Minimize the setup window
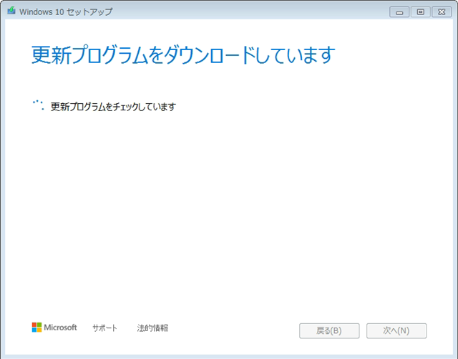 click(399, 12)
